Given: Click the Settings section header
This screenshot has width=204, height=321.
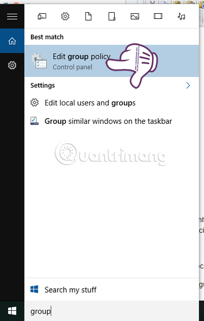Looking at the screenshot, I should coord(43,85).
